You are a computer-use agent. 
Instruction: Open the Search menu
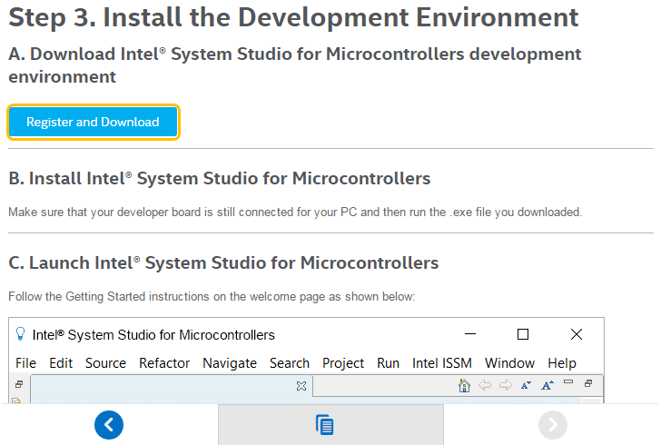coord(290,363)
